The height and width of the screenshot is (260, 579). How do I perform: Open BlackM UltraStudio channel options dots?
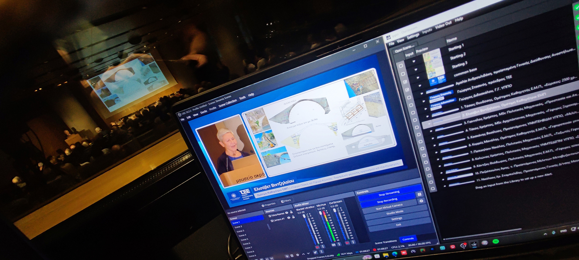click(x=323, y=246)
